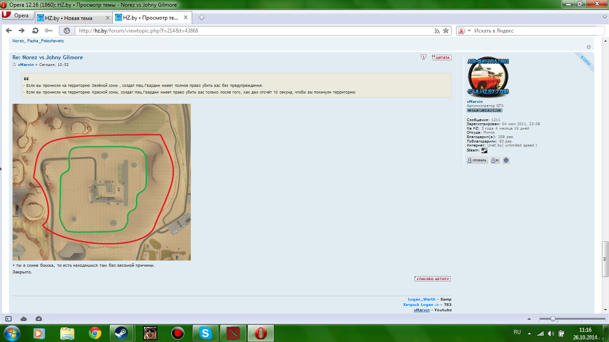Image resolution: width=609 pixels, height=342 pixels.
Task: Reload the current page
Action: (35, 31)
